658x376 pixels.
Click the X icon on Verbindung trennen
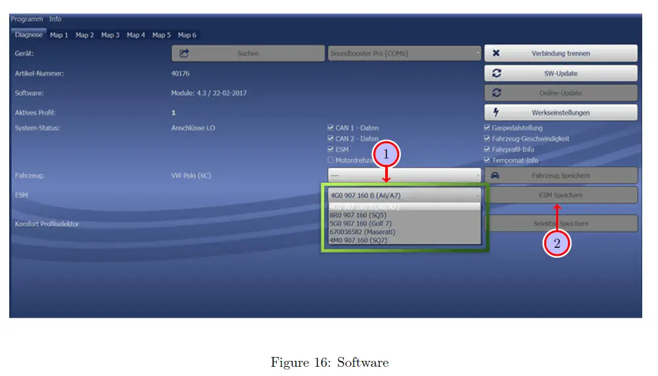coord(496,53)
